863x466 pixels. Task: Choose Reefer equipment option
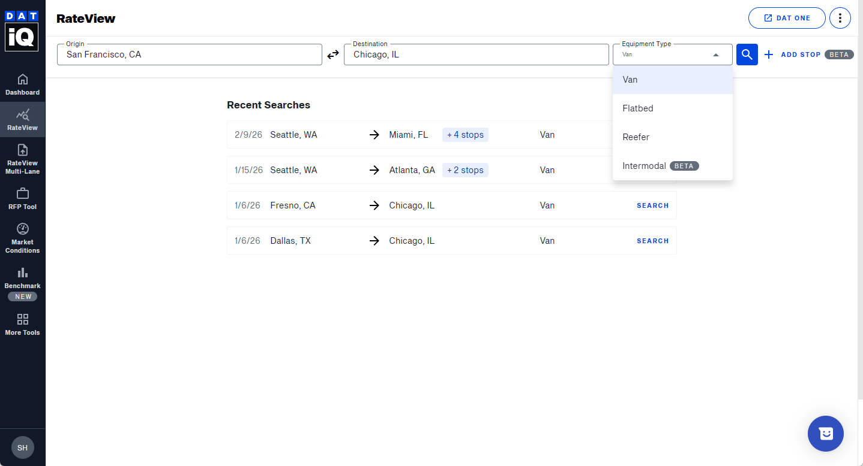click(636, 137)
